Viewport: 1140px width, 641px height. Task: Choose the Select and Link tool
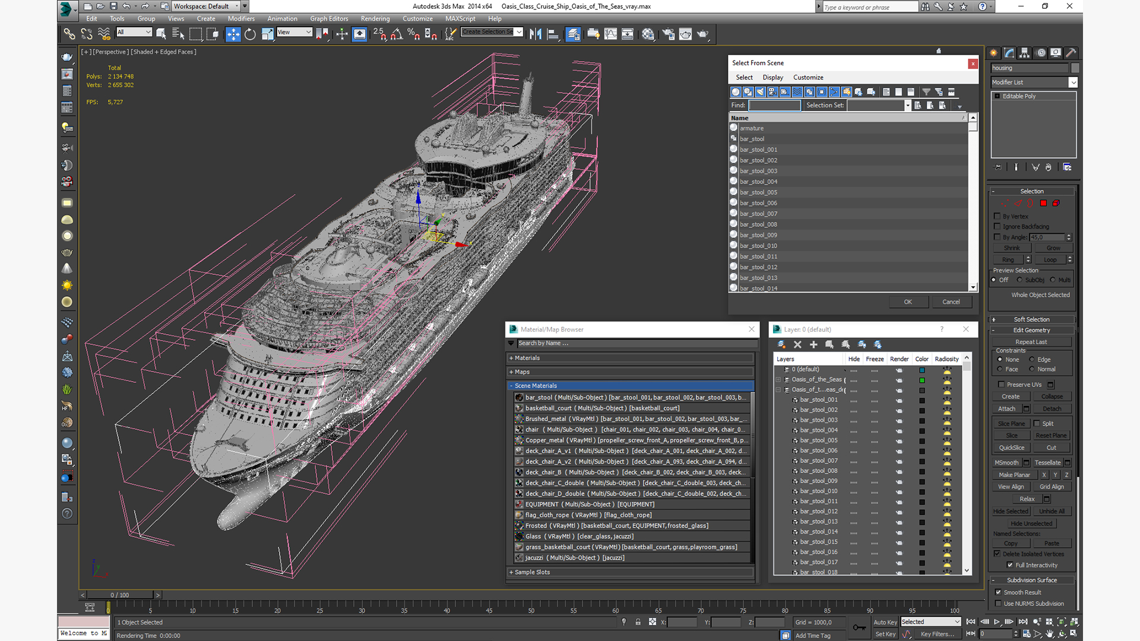[x=69, y=34]
